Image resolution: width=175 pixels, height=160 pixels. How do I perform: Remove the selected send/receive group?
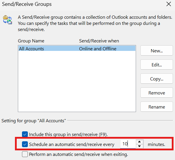157,93
